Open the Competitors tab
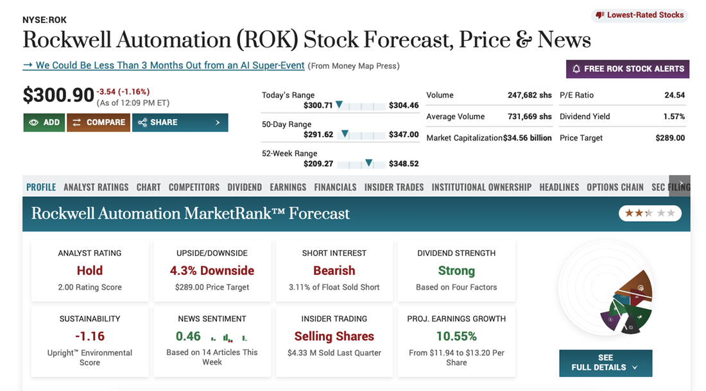The height and width of the screenshot is (391, 706). point(194,187)
